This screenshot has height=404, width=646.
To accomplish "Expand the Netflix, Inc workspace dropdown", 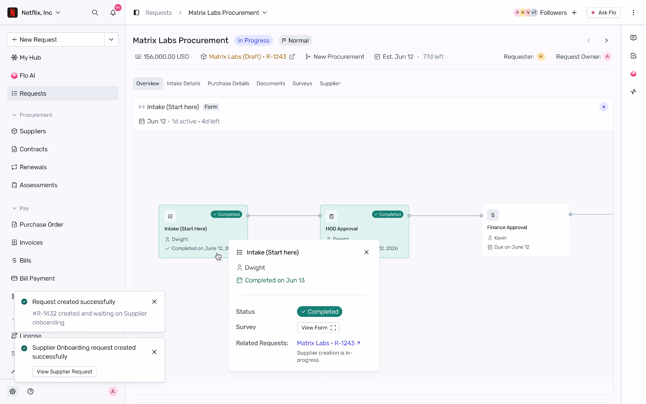I will 58,13.
